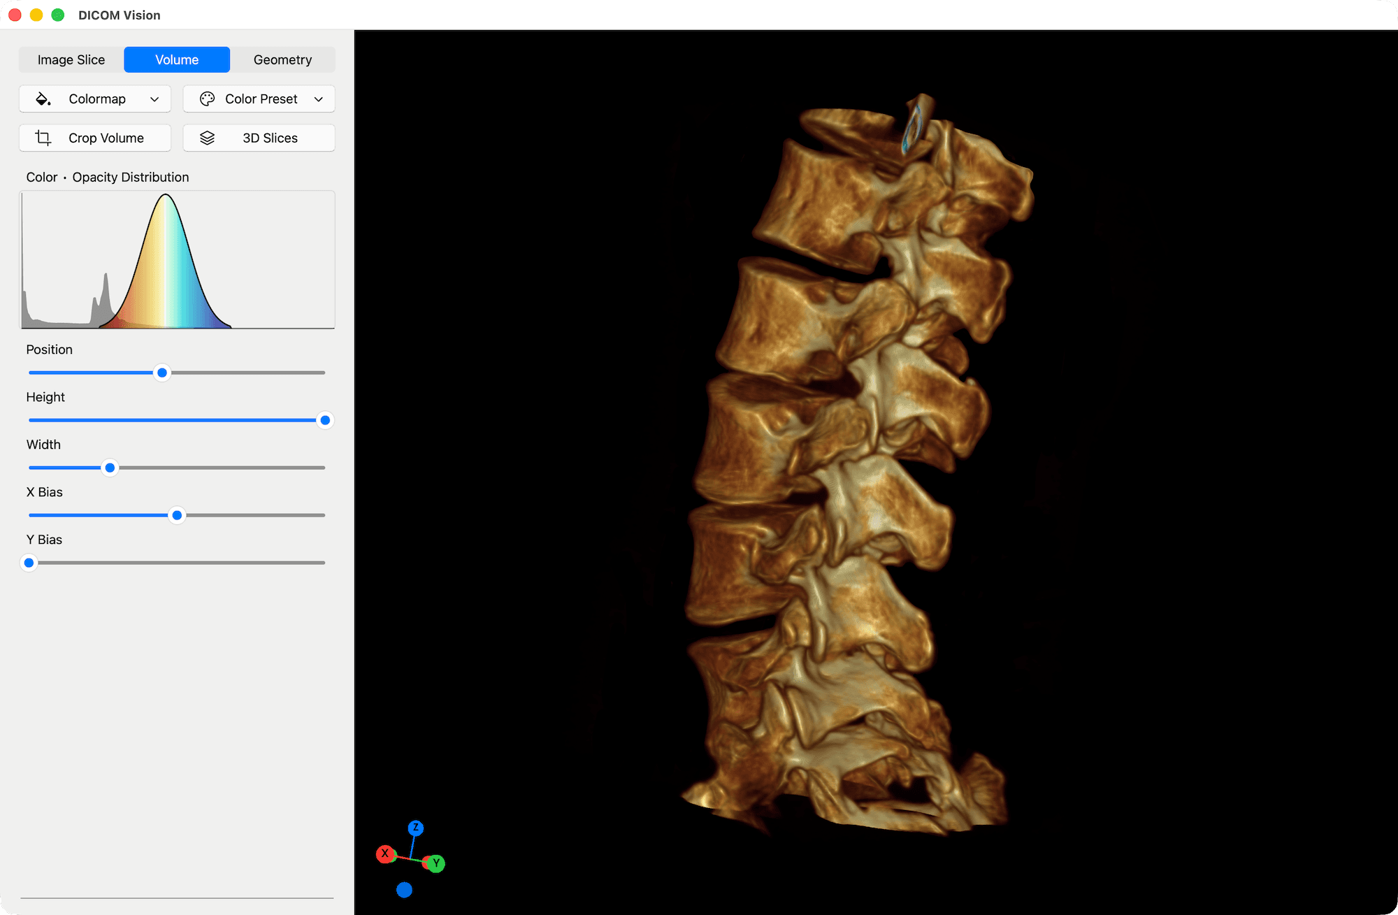
Task: Click the blue Z axis marker
Action: pyautogui.click(x=416, y=828)
